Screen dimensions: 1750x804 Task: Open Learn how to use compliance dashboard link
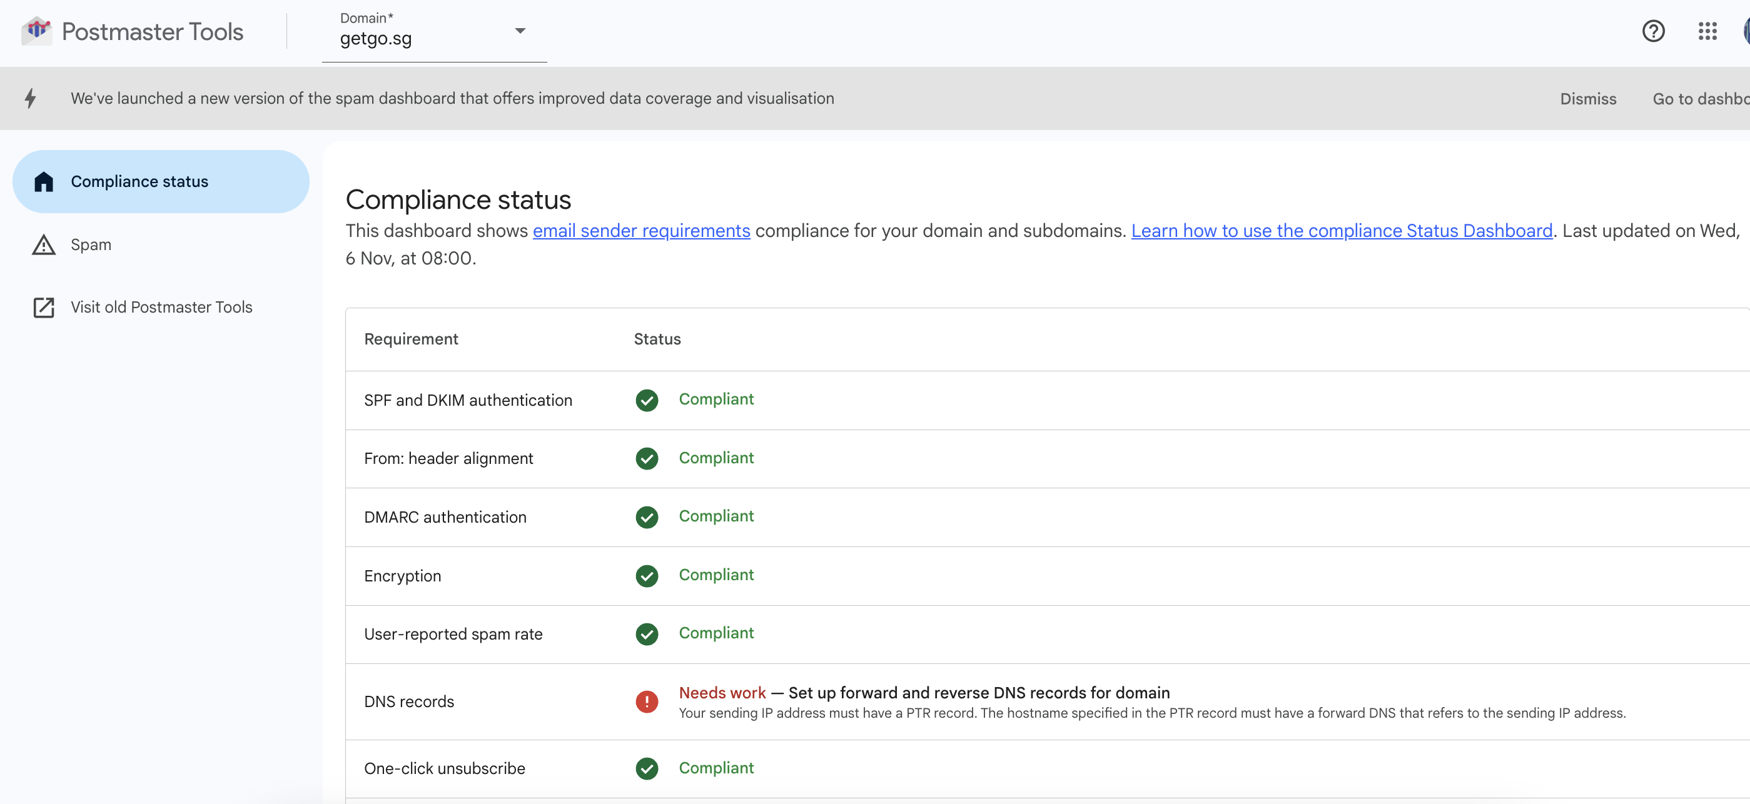pos(1341,231)
